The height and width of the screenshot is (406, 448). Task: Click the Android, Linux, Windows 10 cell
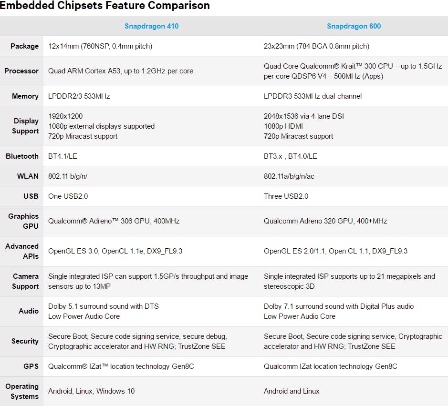click(x=91, y=391)
